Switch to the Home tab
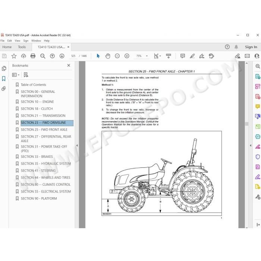Viewport: 261px width, 261px height. [7, 47]
